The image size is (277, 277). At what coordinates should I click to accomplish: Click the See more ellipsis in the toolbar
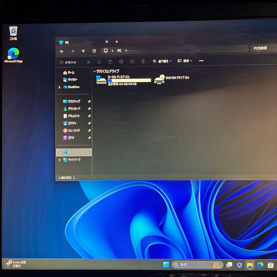pos(201,61)
